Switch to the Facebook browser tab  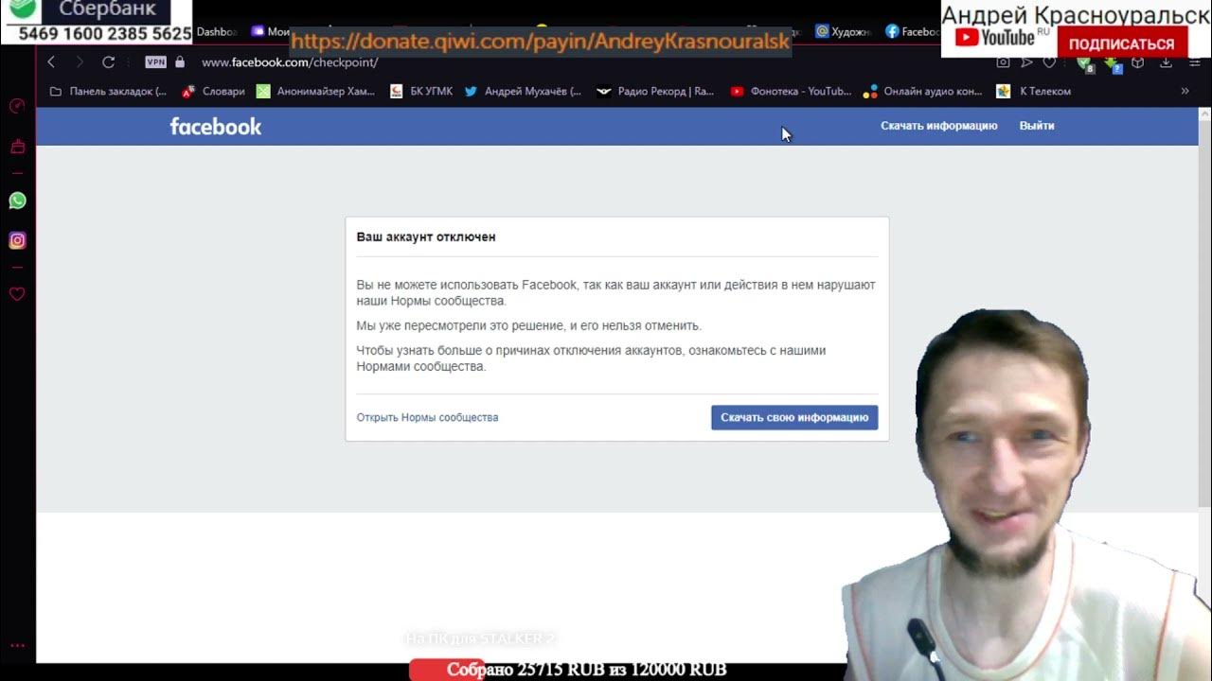[913, 31]
